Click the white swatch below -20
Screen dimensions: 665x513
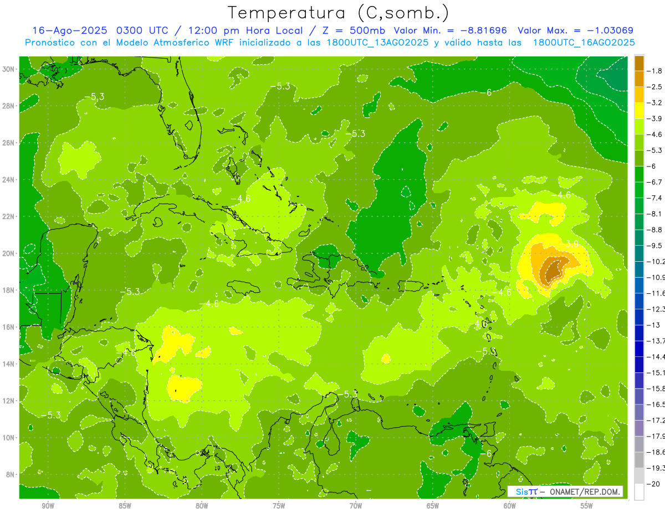(x=639, y=492)
